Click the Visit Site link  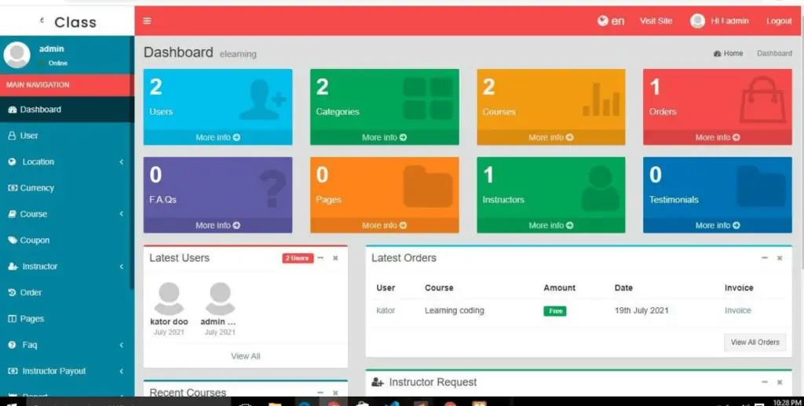(x=656, y=21)
